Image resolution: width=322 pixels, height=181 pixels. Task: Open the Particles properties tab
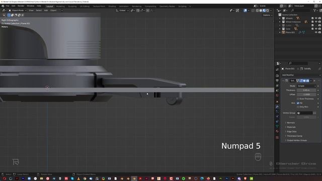277,112
